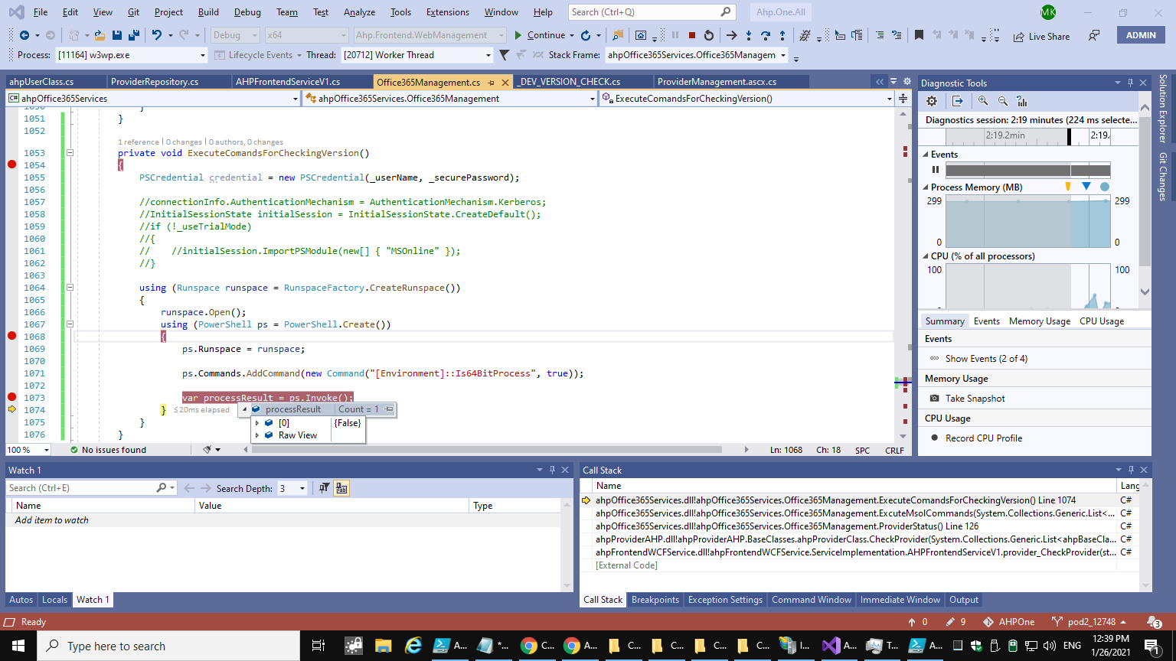Viewport: 1176px width, 661px height.
Task: Open Diagnostic Tools settings gear
Action: pos(932,101)
